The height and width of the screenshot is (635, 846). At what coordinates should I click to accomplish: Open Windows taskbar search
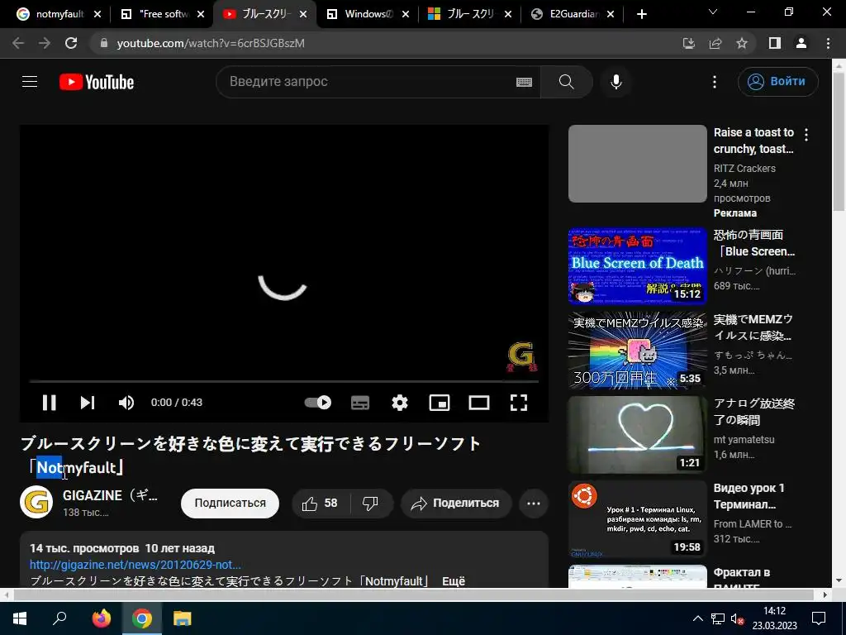pyautogui.click(x=59, y=618)
